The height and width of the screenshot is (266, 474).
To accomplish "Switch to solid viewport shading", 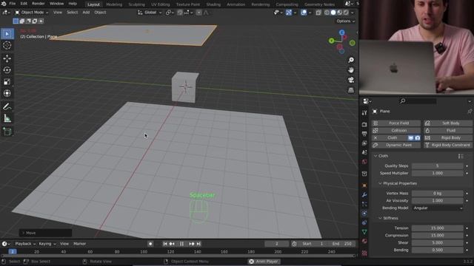I will 333,13.
